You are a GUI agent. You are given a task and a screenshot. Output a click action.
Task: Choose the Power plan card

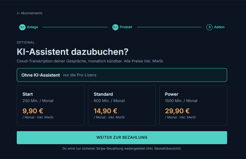coord(193,105)
